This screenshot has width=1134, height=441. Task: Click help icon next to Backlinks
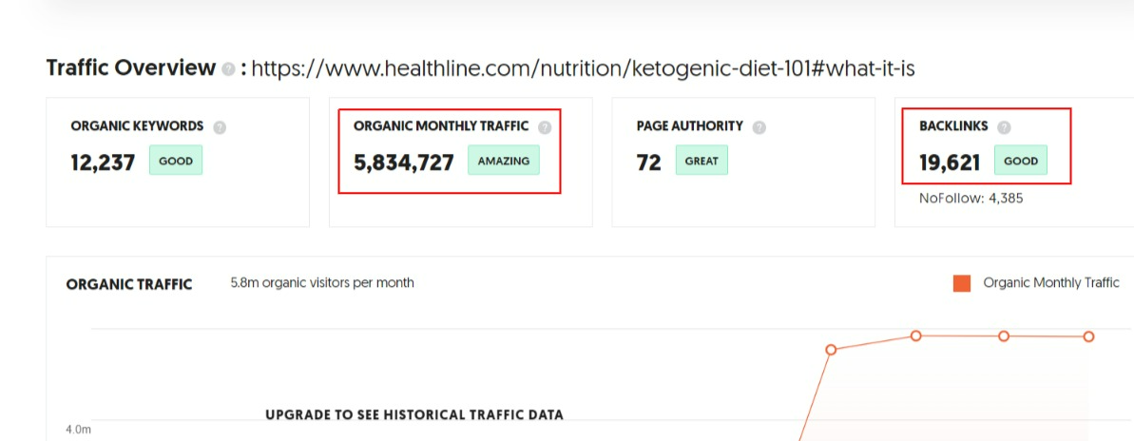pyautogui.click(x=1003, y=127)
